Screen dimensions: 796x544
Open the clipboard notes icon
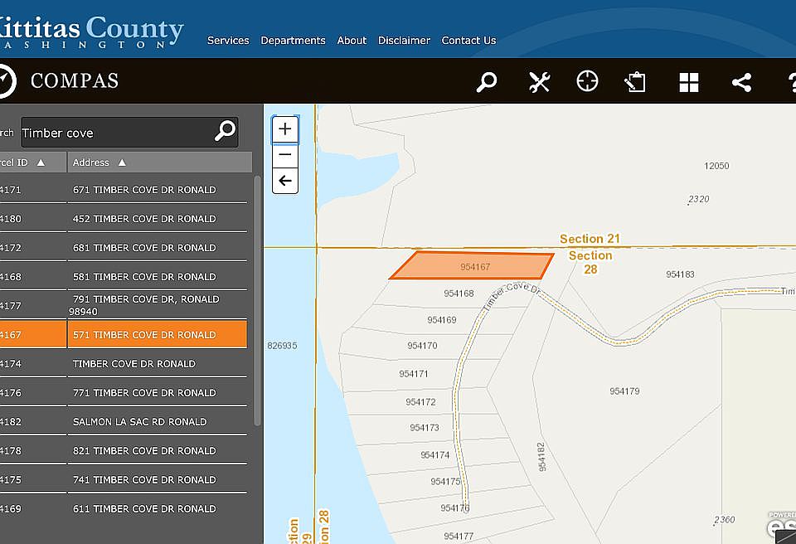point(634,82)
